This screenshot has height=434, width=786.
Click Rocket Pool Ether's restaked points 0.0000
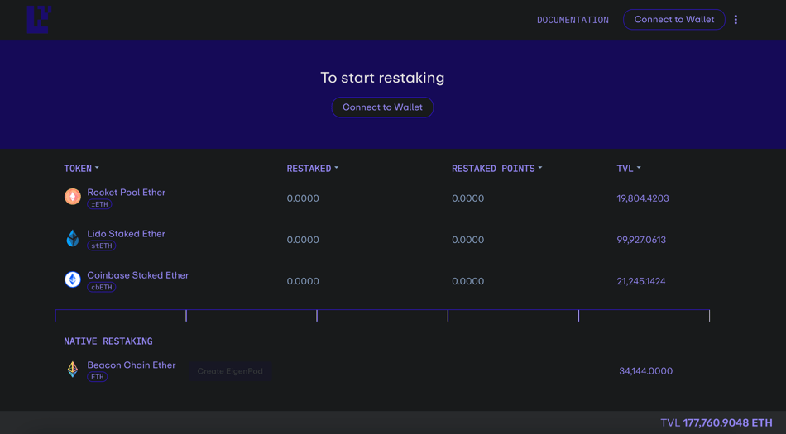coord(467,198)
